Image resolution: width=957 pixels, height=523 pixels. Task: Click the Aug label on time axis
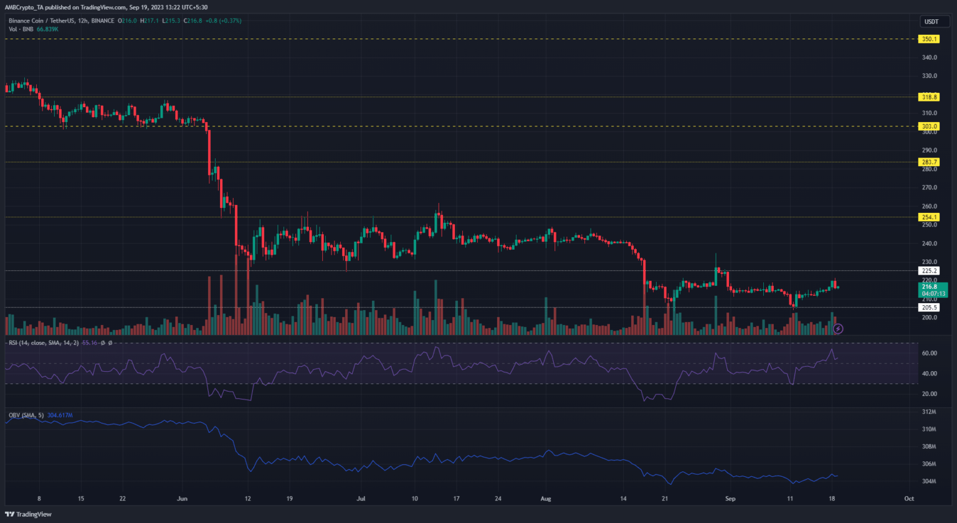click(546, 499)
